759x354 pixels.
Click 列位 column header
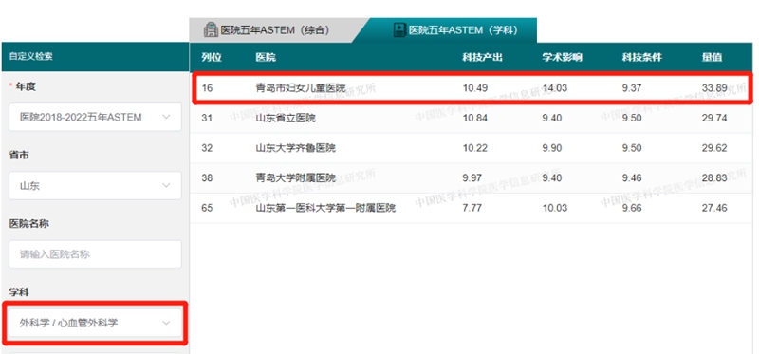(x=212, y=58)
